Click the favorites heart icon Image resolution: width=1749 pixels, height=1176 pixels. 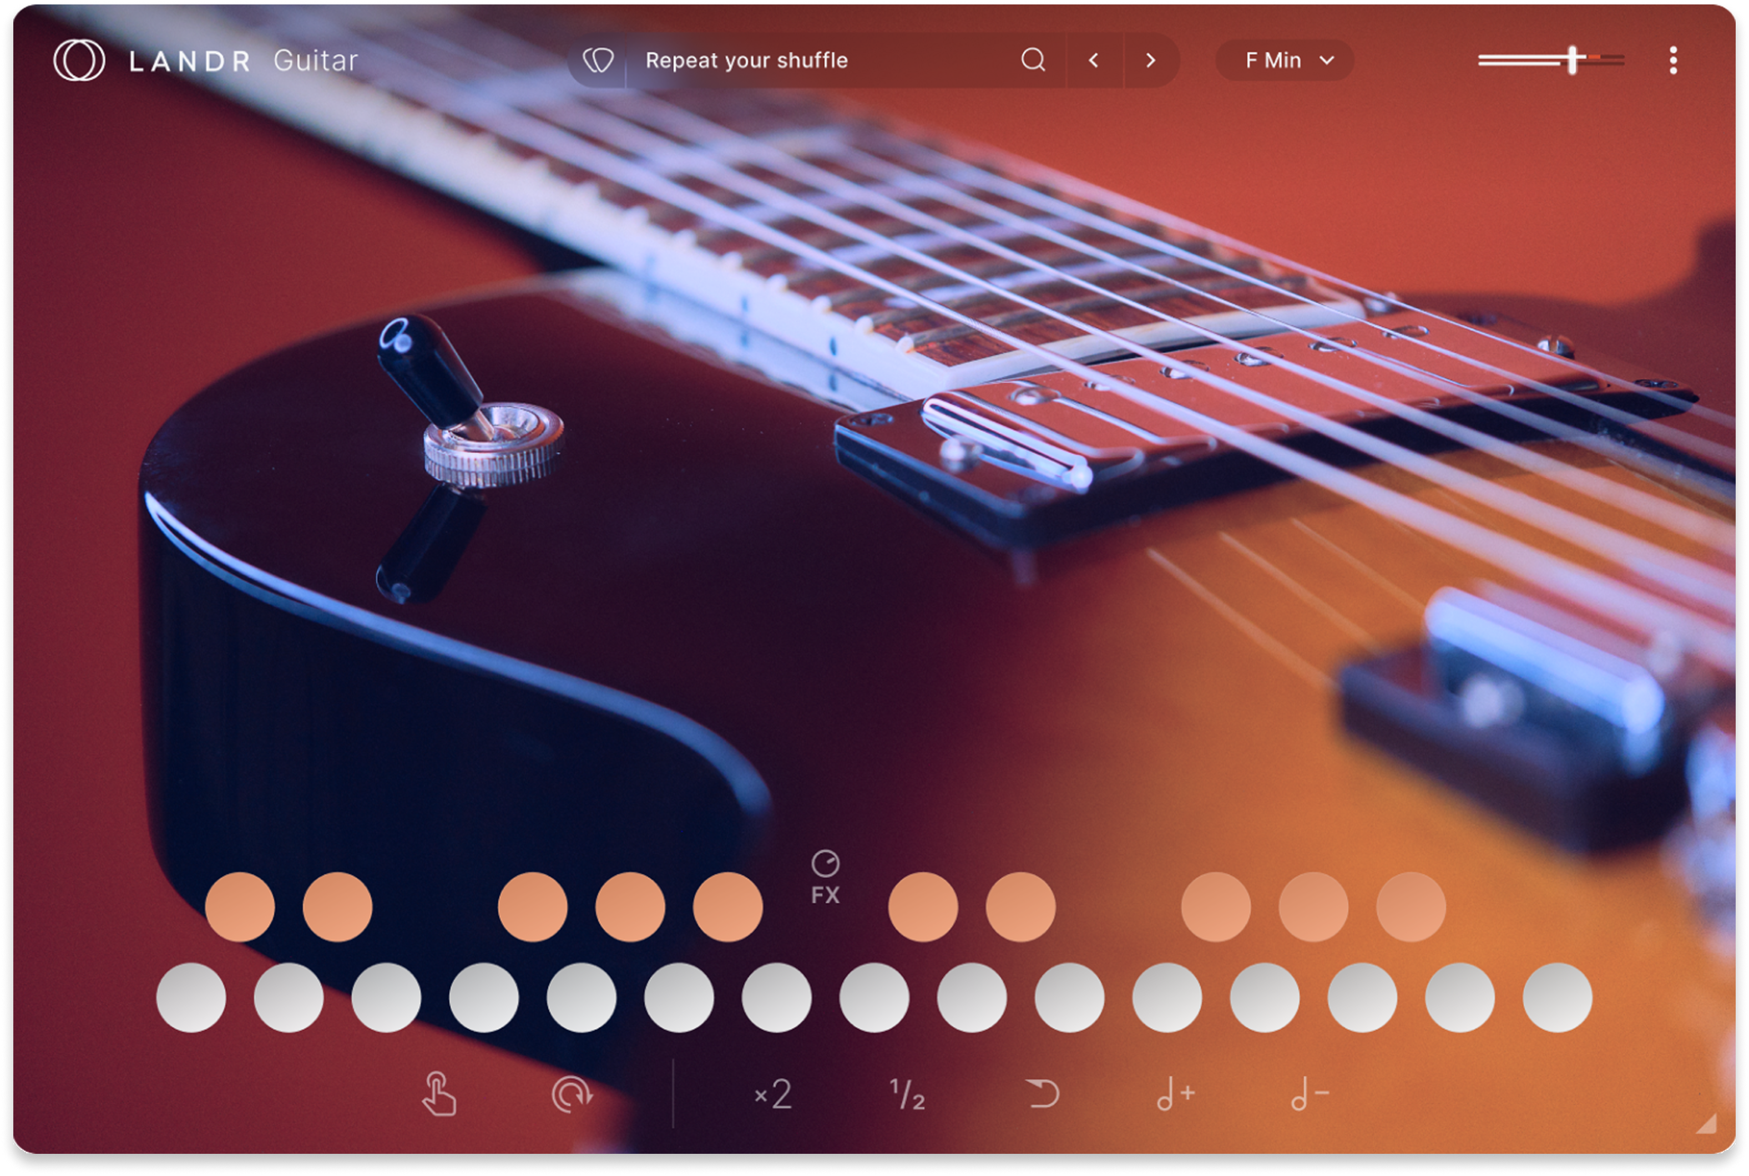[x=598, y=60]
